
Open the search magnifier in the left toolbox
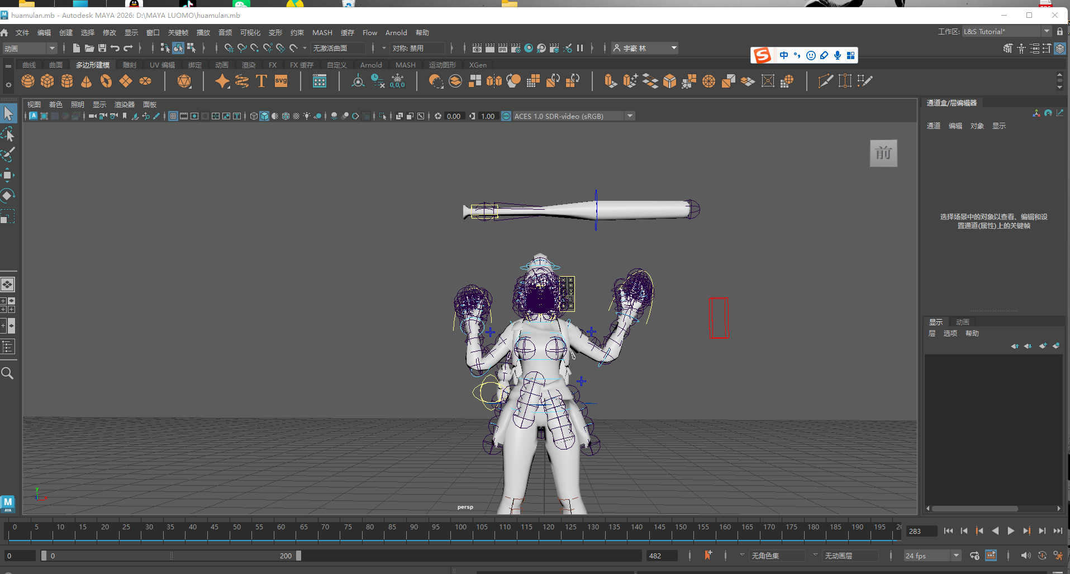(x=8, y=373)
